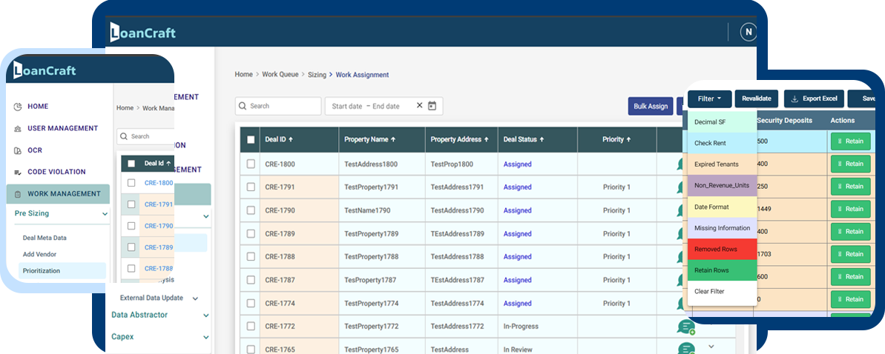
Task: Expand the External Data Update section
Action: [x=195, y=298]
